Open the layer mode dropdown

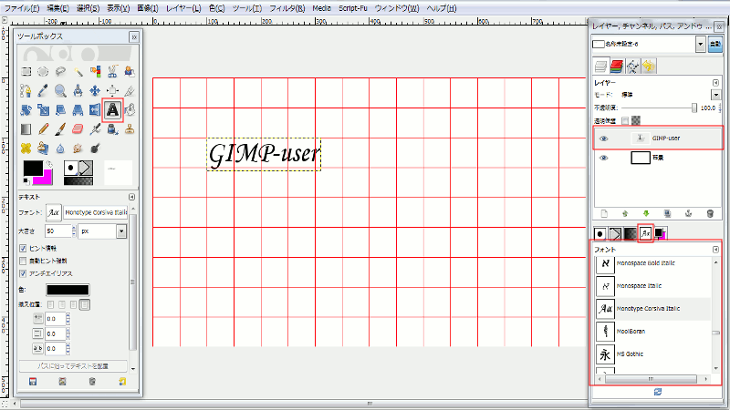click(x=716, y=95)
